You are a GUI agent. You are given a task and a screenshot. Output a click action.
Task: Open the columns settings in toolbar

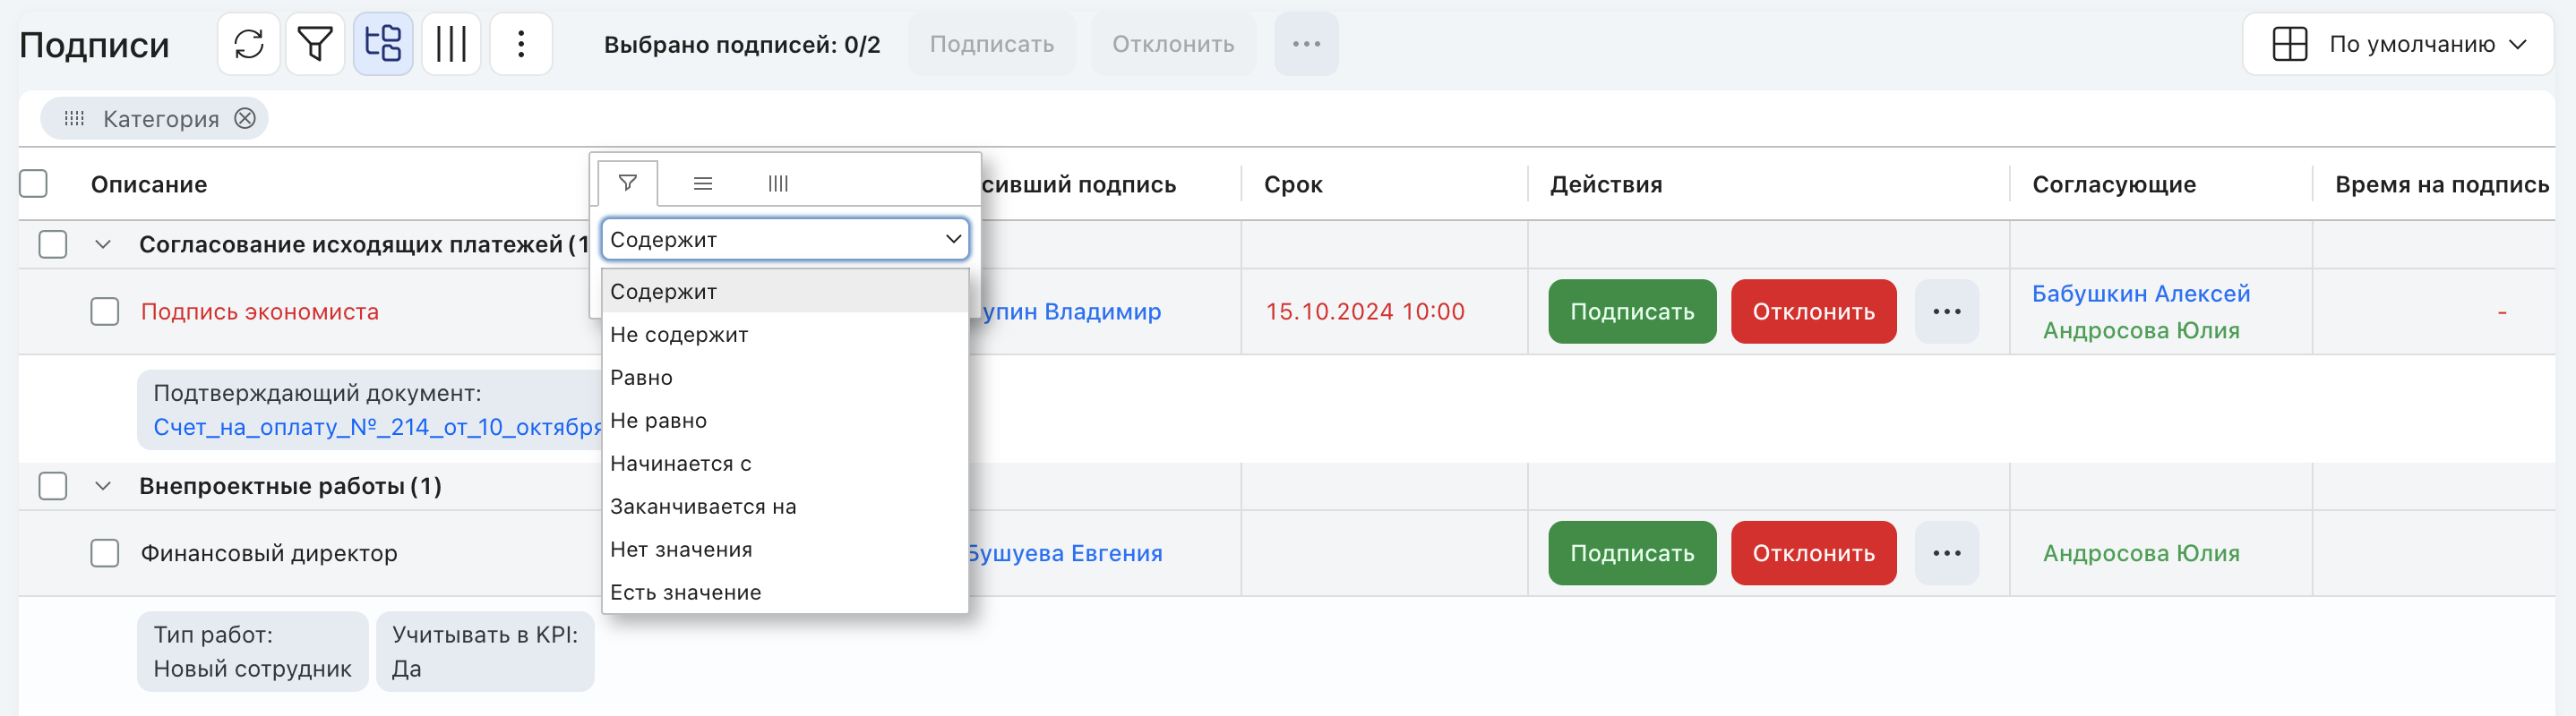pyautogui.click(x=451, y=44)
